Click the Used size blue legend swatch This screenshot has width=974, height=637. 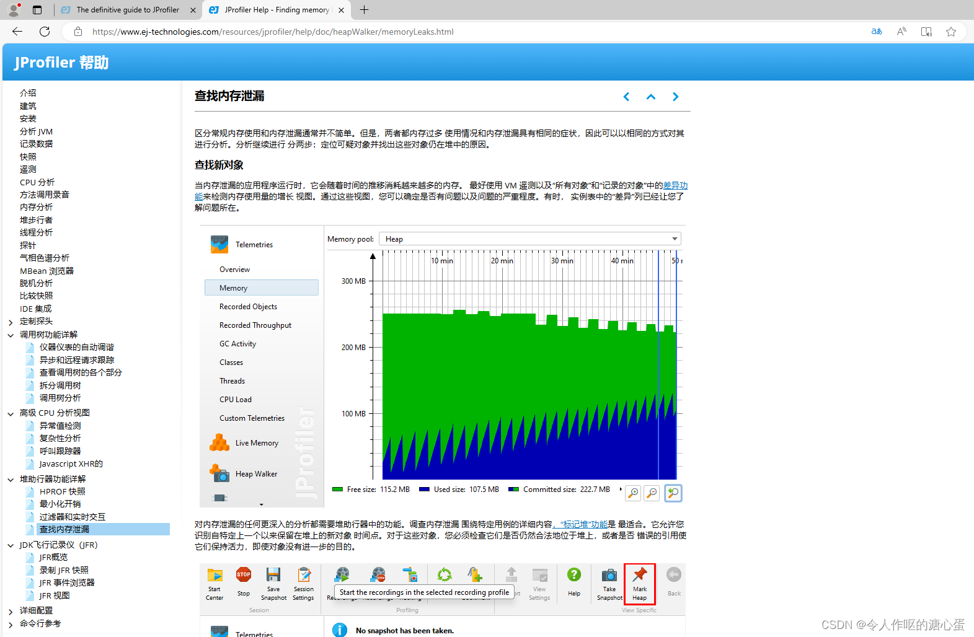425,489
